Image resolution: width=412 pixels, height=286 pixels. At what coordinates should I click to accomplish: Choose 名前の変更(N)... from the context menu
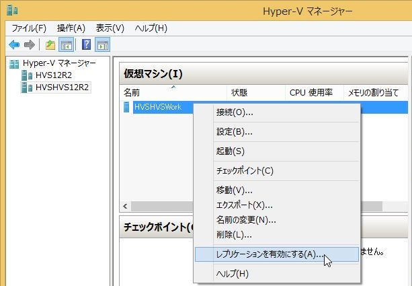coord(277,219)
